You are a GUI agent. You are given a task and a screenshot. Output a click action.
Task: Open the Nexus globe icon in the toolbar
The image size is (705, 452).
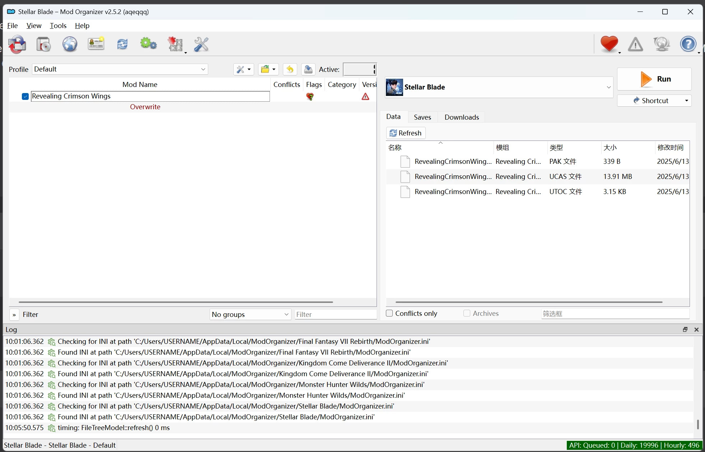70,45
